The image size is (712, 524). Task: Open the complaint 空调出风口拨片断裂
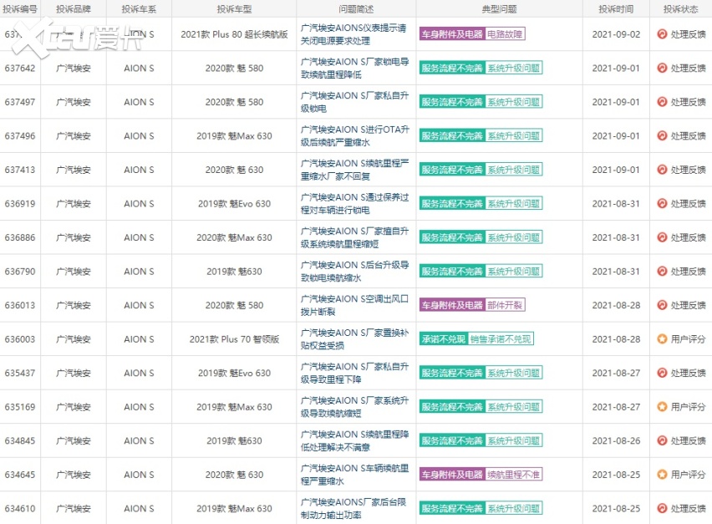coord(354,305)
